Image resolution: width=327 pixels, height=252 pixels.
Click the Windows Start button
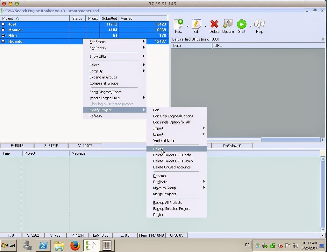coord(9,246)
